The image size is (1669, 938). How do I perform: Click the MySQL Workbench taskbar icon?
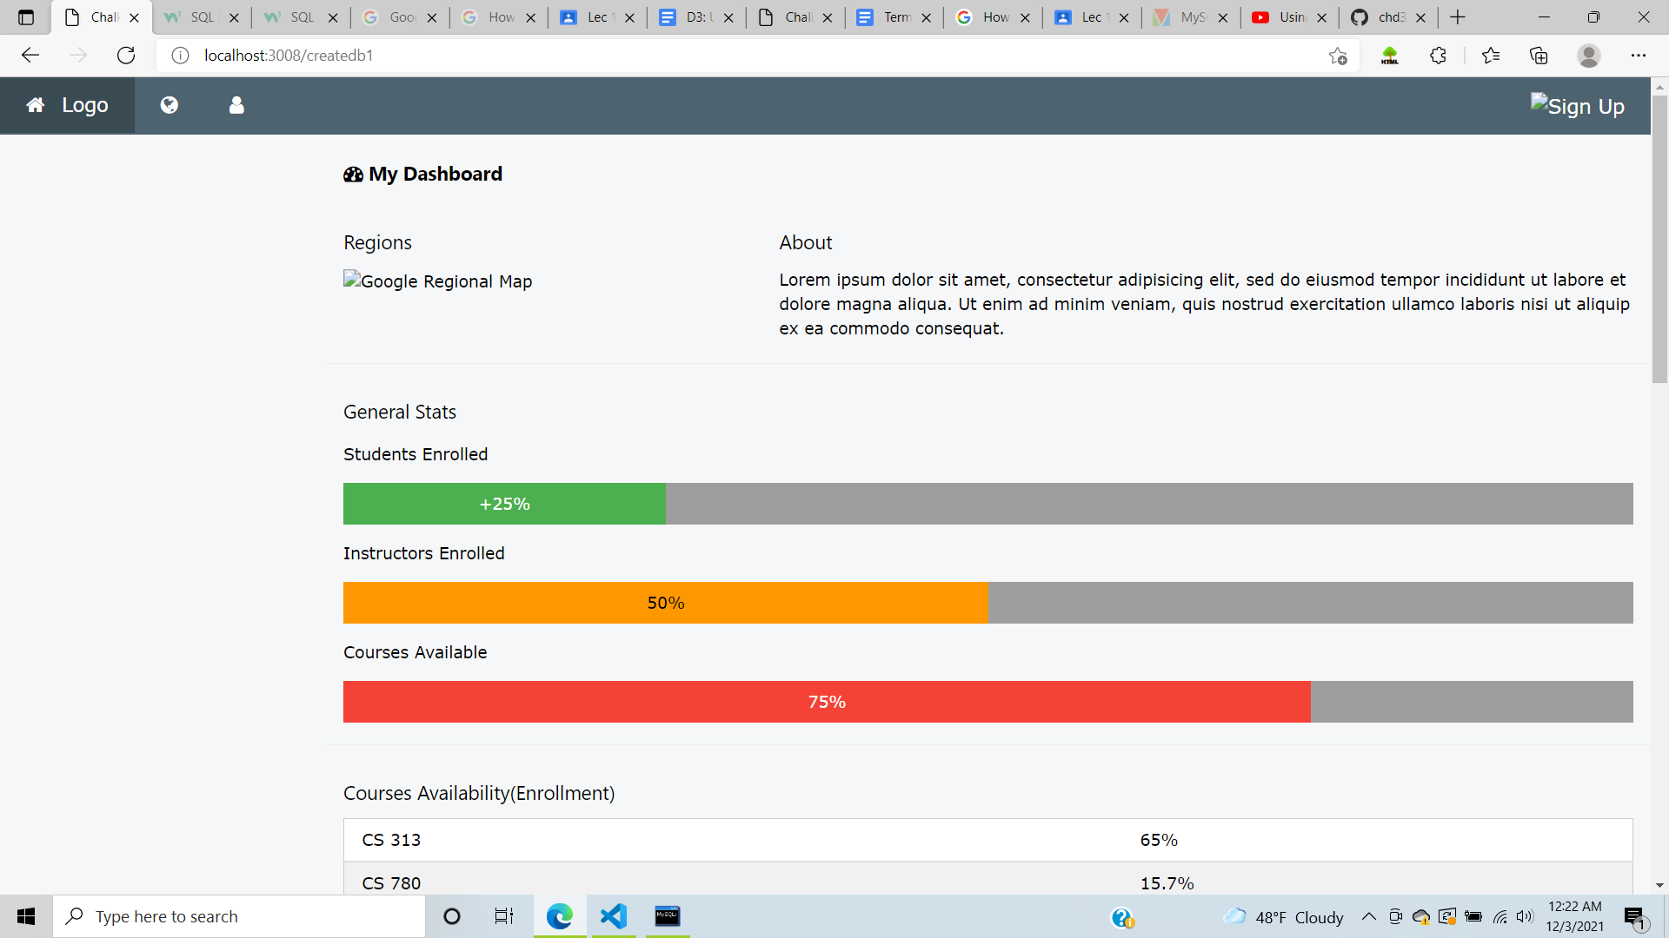[x=667, y=916]
